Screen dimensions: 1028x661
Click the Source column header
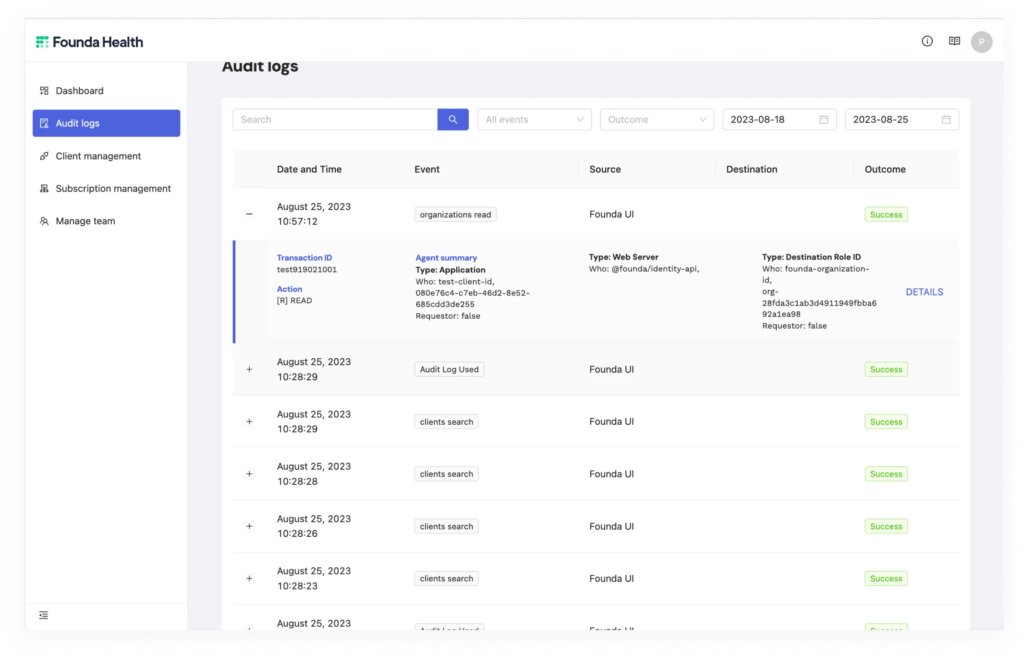[x=605, y=169]
